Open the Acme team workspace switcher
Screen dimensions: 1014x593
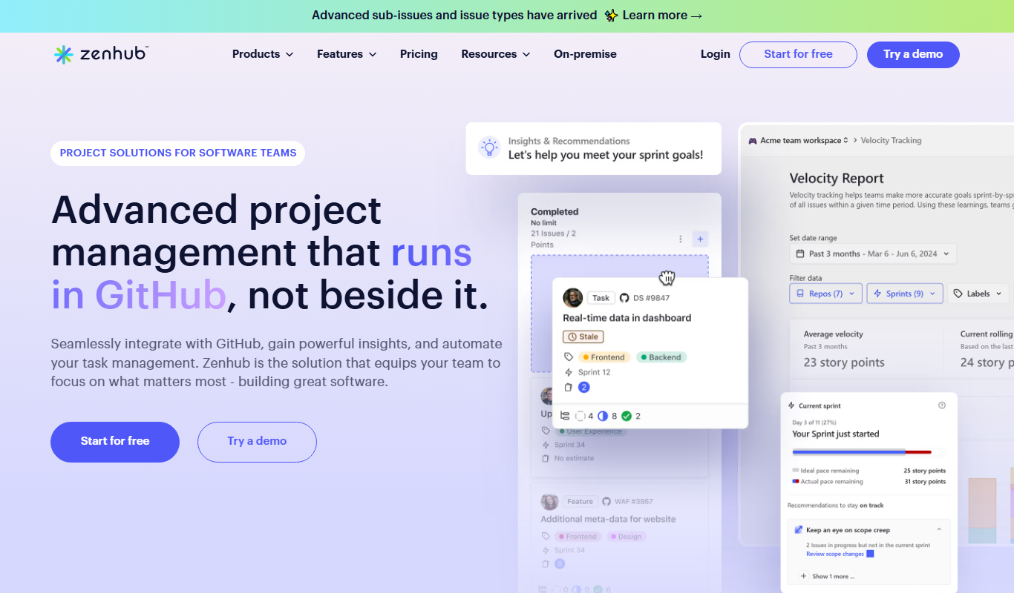pos(798,140)
